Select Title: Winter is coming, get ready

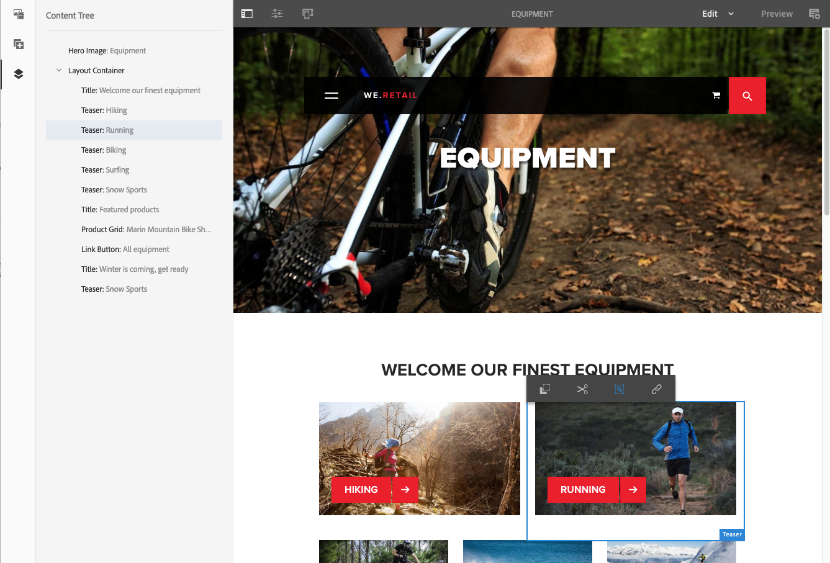click(135, 269)
